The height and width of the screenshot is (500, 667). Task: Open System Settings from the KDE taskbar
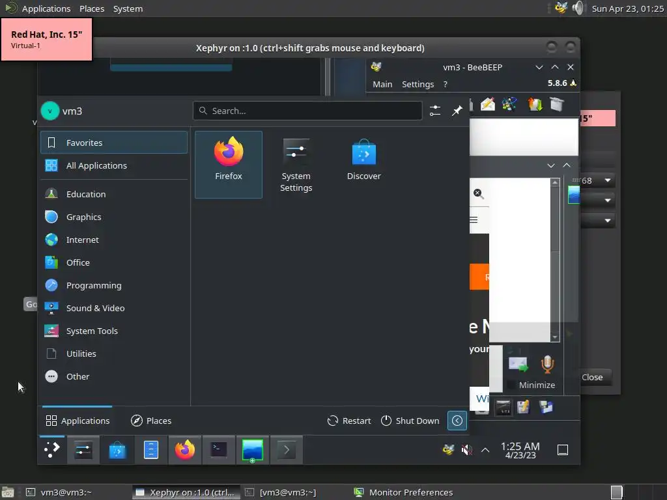[x=83, y=449]
